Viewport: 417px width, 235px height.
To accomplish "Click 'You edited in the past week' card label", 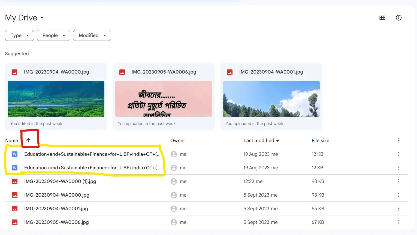I will coord(36,123).
